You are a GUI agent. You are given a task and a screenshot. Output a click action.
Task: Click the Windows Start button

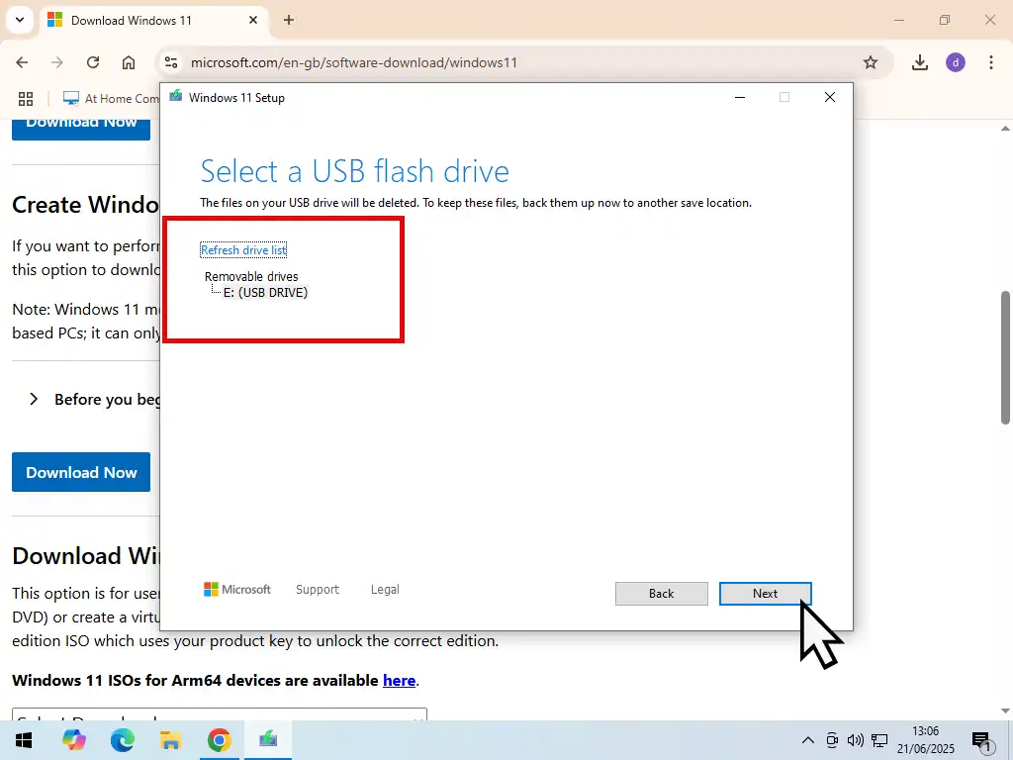tap(22, 740)
